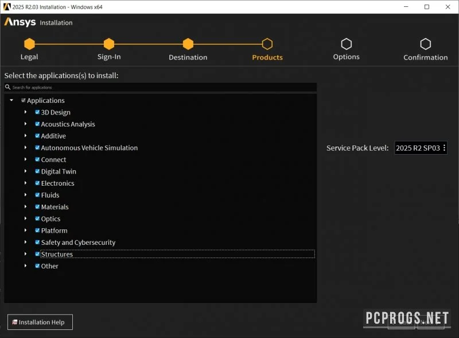
Task: Uncheck the 3D Design checkbox
Action: (37, 112)
